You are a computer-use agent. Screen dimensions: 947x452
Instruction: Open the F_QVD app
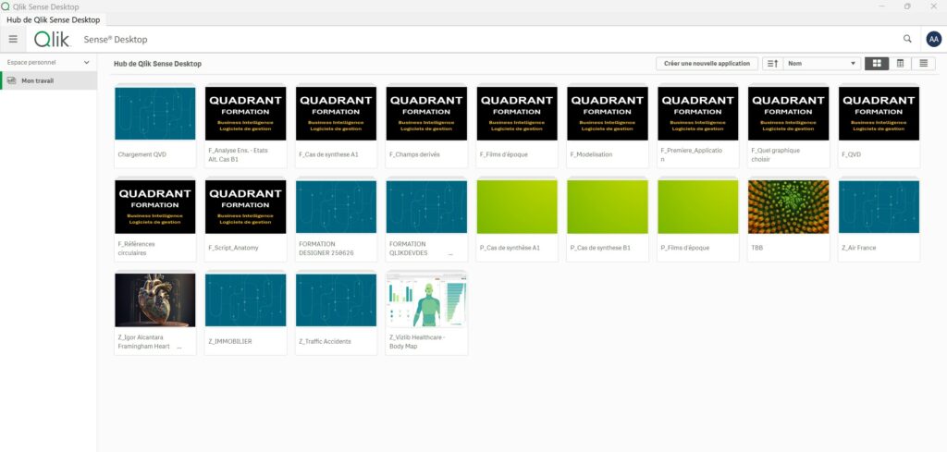879,125
